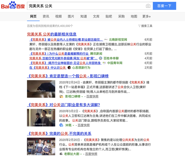Switch to the 图片 tab
Viewport: 185px width, 158px height.
click(71, 16)
